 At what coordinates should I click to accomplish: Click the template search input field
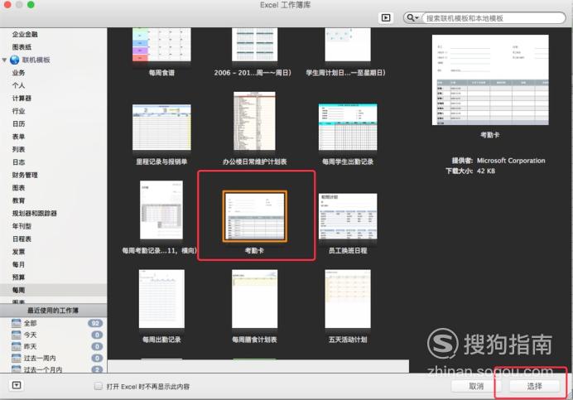point(493,18)
